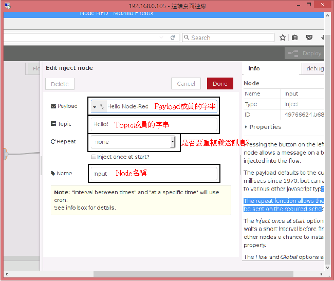Viewport: 334px width, 281px height.
Task: Click the Name value input in Info
Action: [x=292, y=93]
